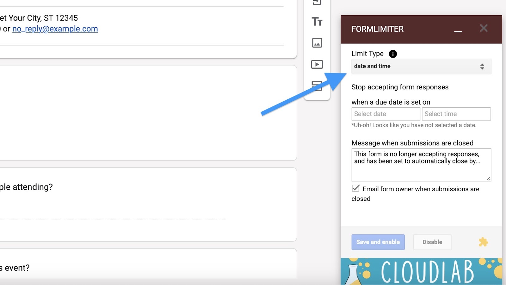Click the 'Stop accepting form responses' text
Image resolution: width=506 pixels, height=285 pixels.
(x=400, y=87)
